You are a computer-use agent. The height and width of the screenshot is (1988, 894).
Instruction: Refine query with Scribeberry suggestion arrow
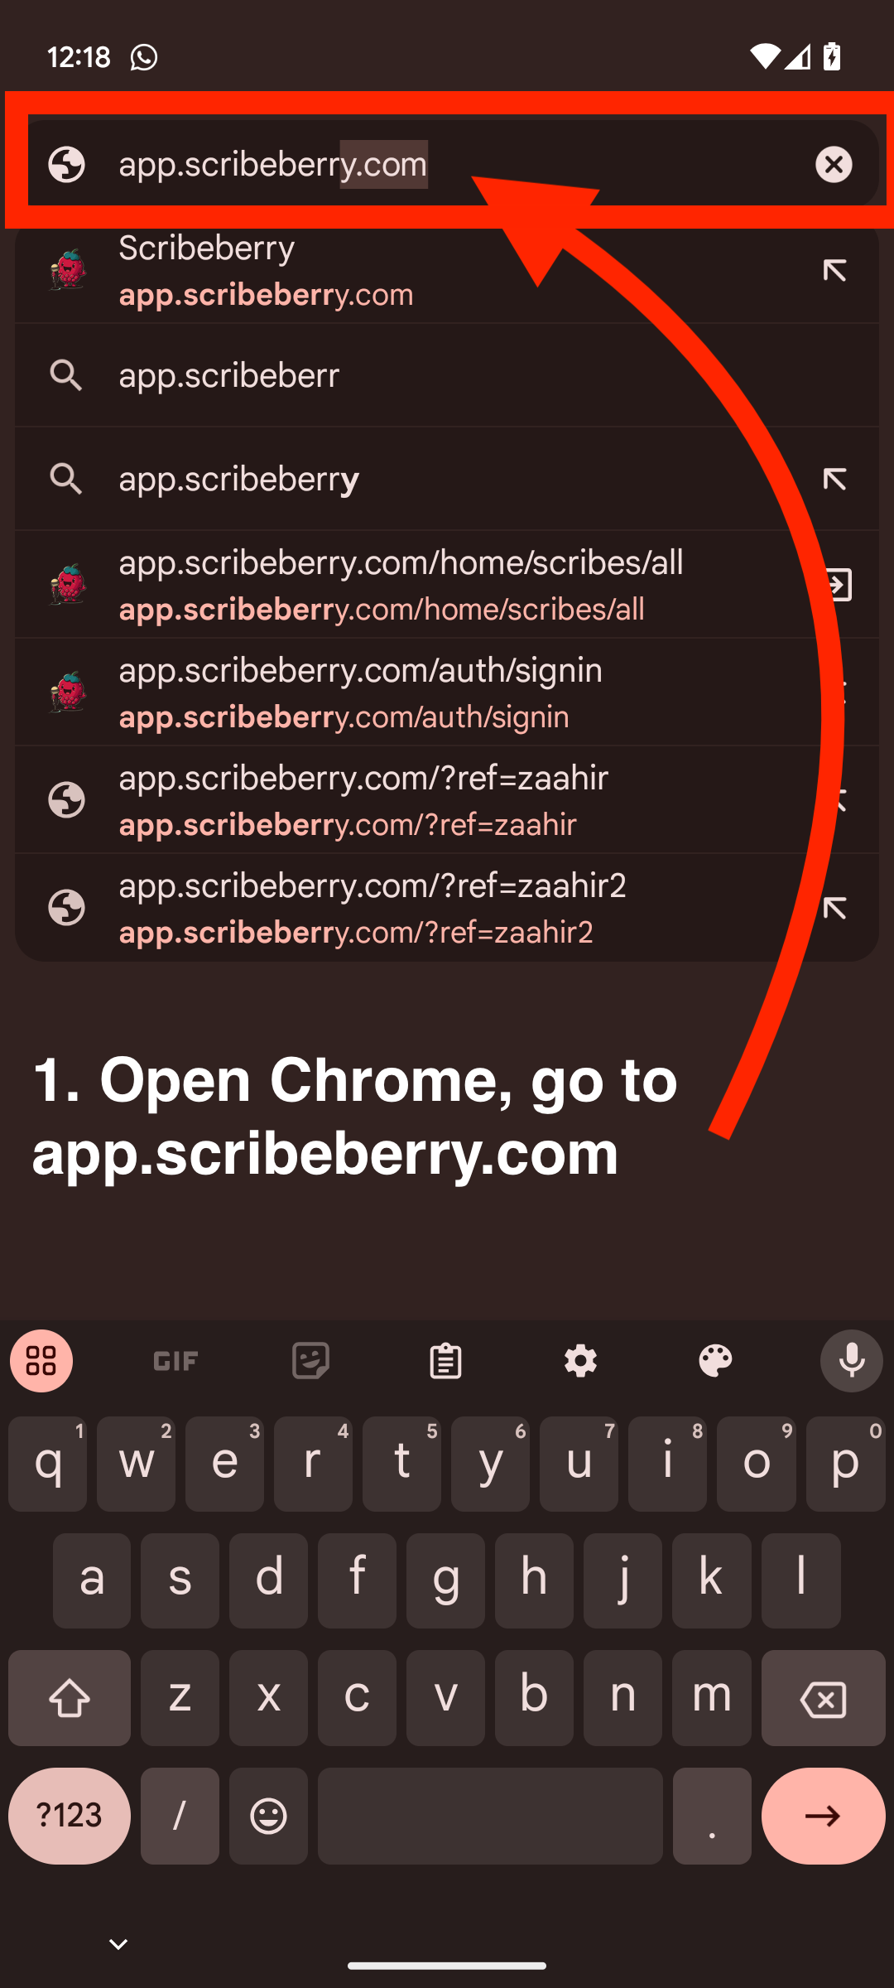(834, 271)
